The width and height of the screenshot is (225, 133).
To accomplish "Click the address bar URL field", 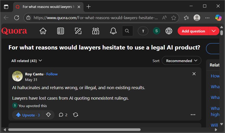I will click(x=95, y=18).
